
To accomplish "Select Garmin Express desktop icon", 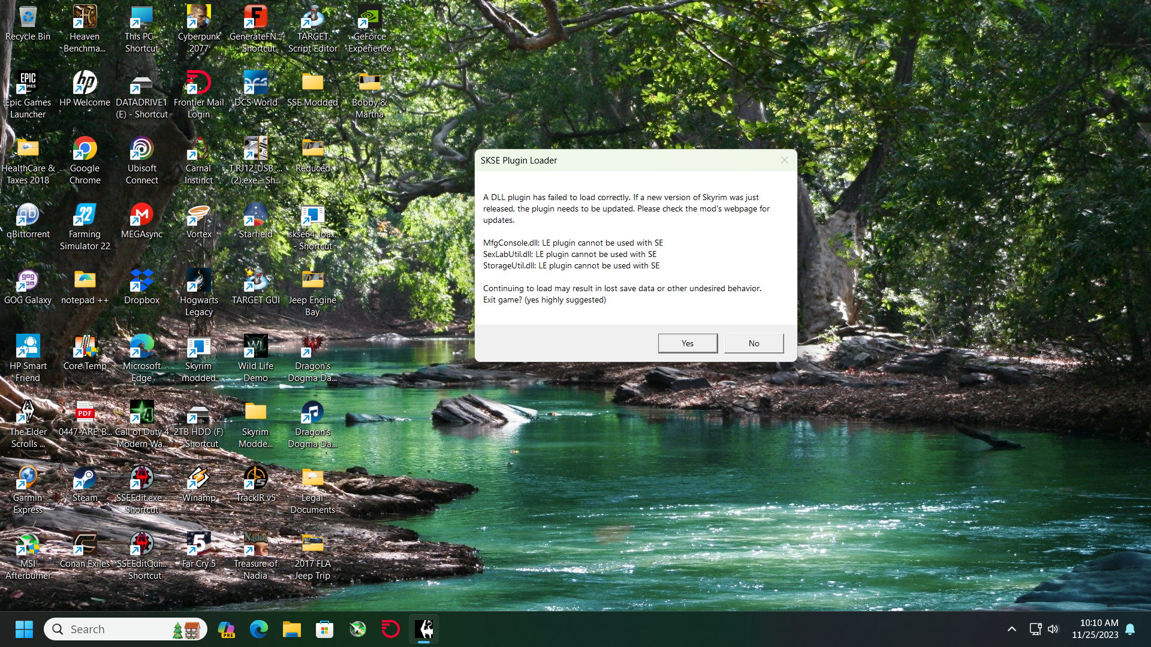I will click(28, 490).
